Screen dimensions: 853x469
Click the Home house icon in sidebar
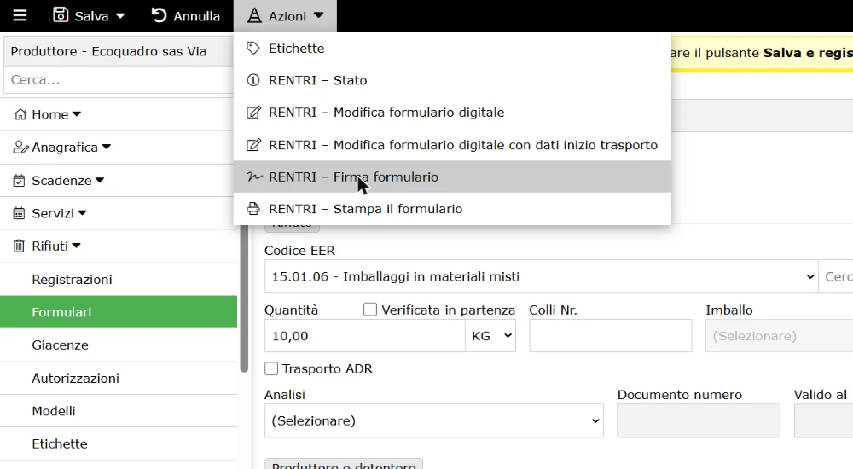click(20, 114)
